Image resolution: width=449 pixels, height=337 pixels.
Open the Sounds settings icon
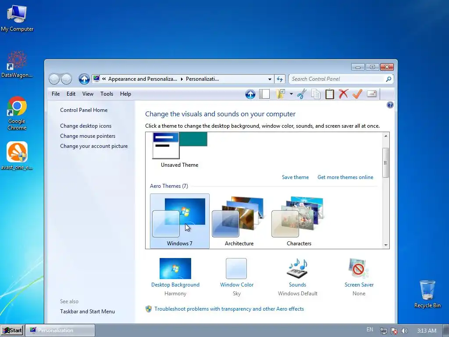(297, 269)
